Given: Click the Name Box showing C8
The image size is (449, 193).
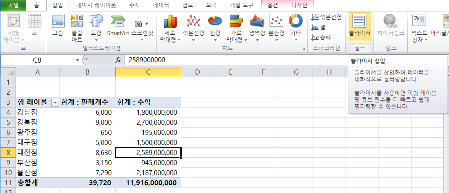Looking at the screenshot, I should (37, 60).
